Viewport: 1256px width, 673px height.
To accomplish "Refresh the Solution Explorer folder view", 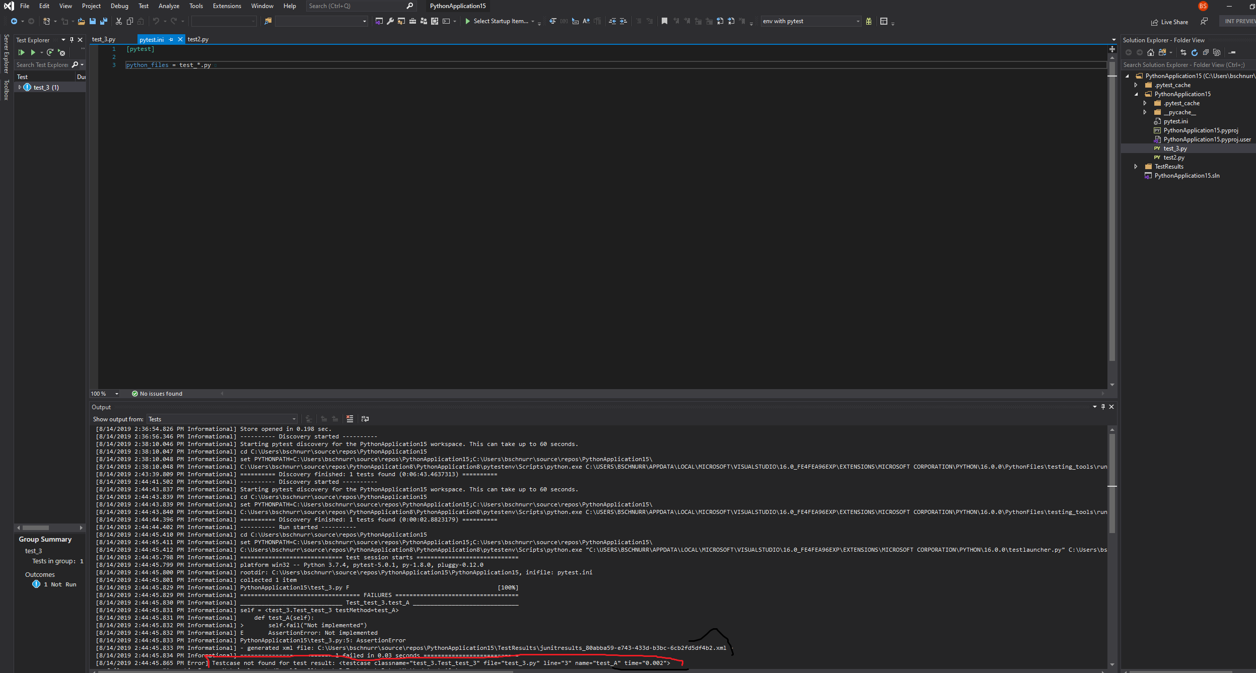I will [x=1195, y=52].
